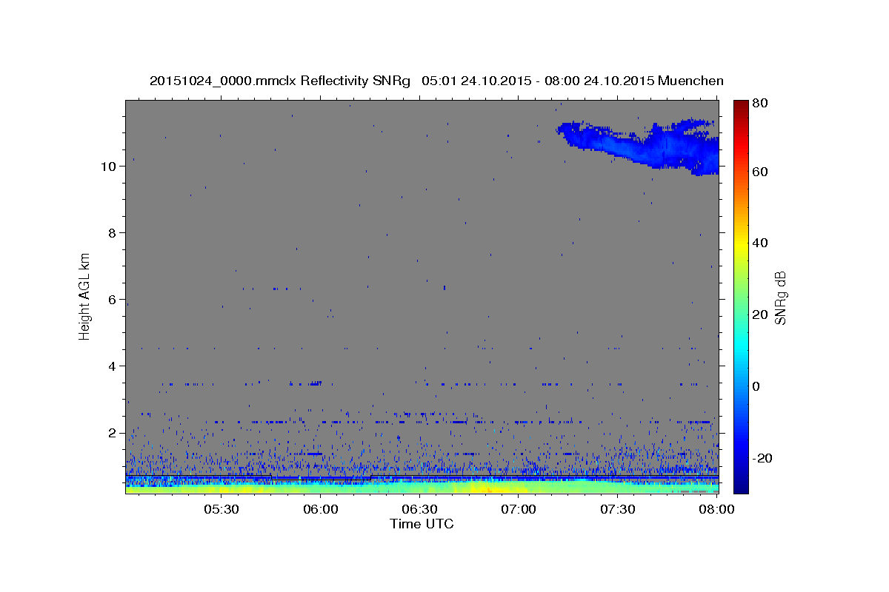
Task: Click the height axis label 8
Action: [x=113, y=233]
